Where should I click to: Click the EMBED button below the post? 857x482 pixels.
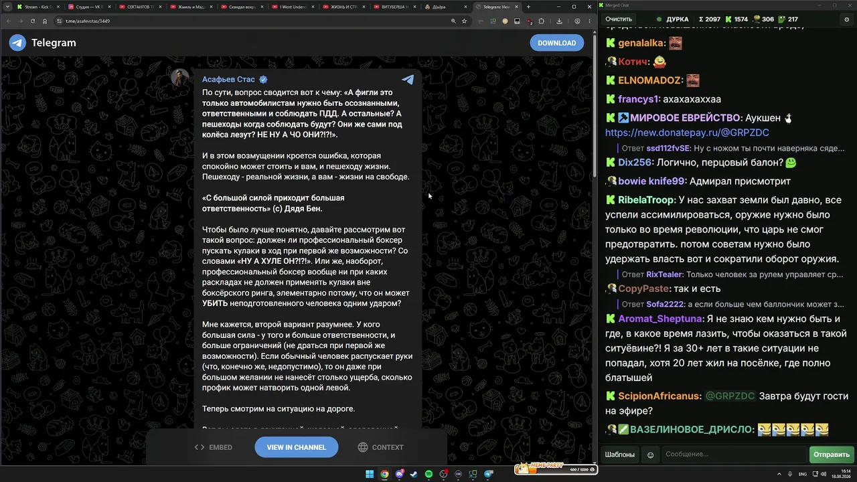coord(213,447)
